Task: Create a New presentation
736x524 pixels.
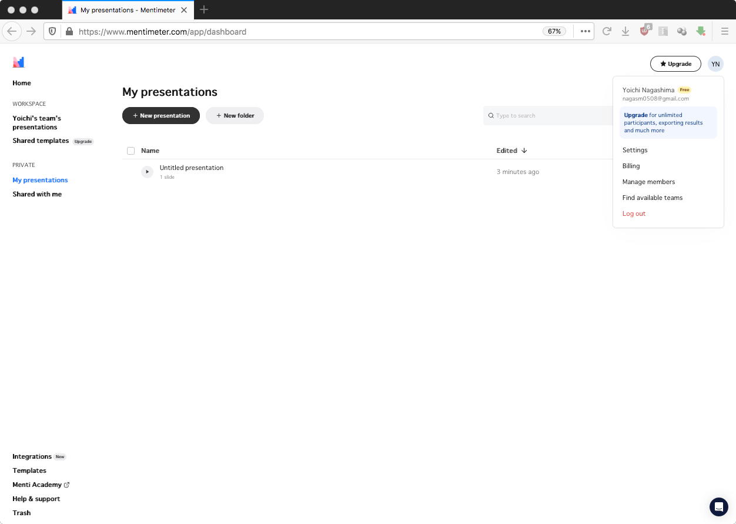Action: (x=161, y=116)
